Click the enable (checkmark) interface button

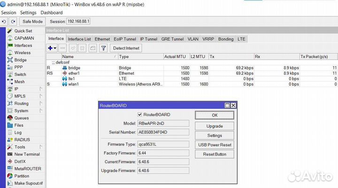[x=73, y=48]
